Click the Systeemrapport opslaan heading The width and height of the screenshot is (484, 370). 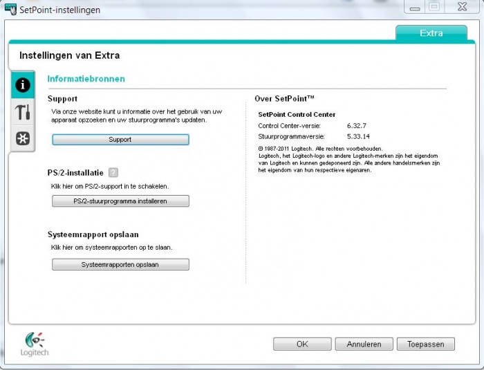93,234
